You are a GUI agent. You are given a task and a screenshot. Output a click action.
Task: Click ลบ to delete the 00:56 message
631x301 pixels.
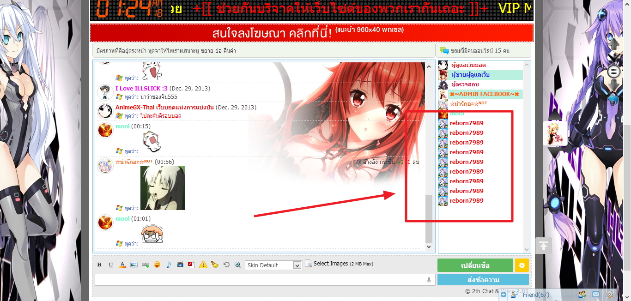[416, 162]
